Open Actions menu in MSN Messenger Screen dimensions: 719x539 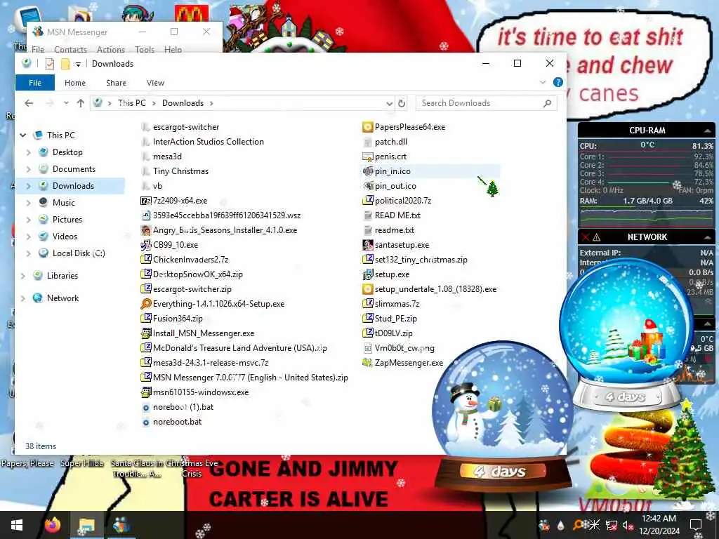coord(111,49)
